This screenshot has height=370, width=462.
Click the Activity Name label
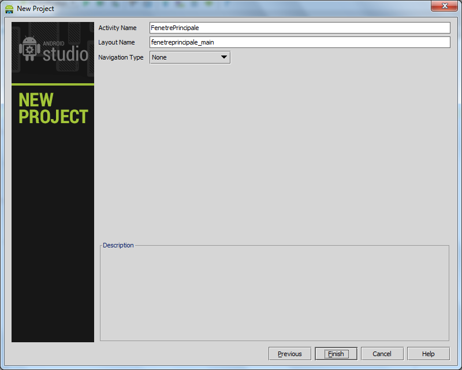point(117,28)
